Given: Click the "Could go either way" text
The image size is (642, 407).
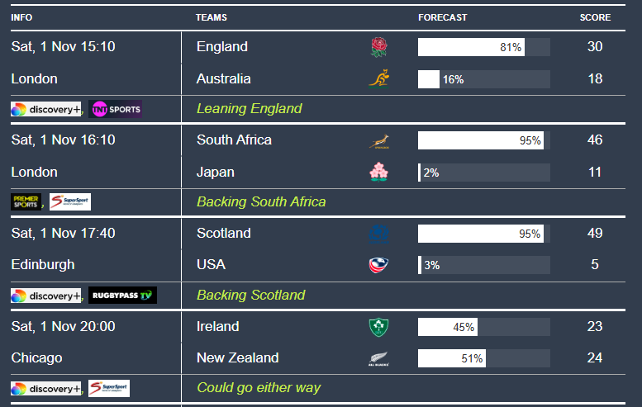Looking at the screenshot, I should coord(258,387).
